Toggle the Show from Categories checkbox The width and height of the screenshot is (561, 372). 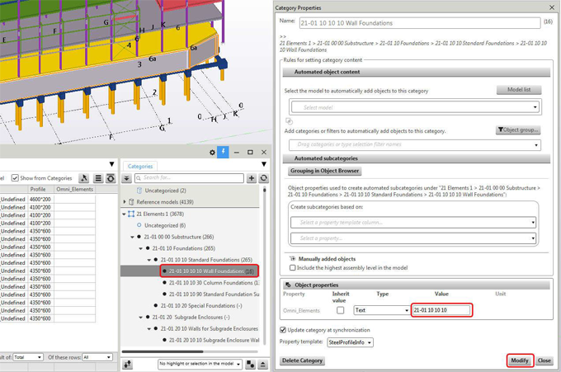pos(15,178)
